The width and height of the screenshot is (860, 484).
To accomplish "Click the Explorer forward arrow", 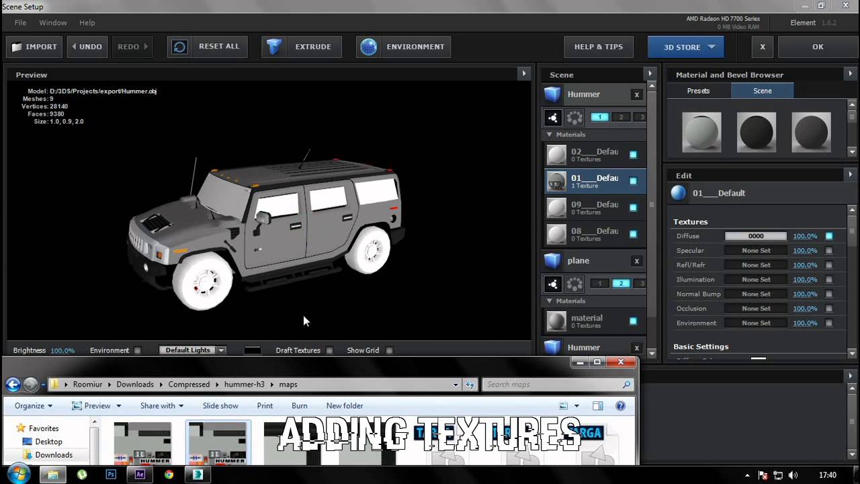I will [x=31, y=385].
